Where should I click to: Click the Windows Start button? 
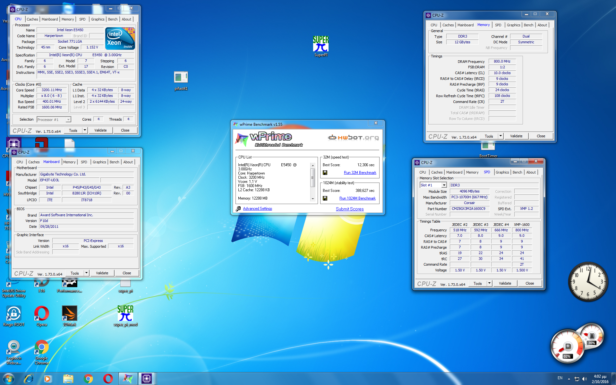pos(8,379)
